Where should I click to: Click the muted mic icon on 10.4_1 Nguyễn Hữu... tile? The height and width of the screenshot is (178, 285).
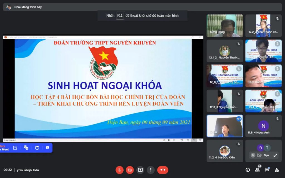(x=277, y=94)
